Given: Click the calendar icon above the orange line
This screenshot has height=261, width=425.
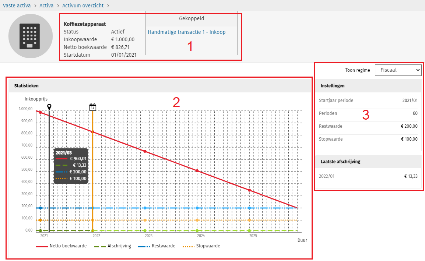Looking at the screenshot, I should [93, 107].
